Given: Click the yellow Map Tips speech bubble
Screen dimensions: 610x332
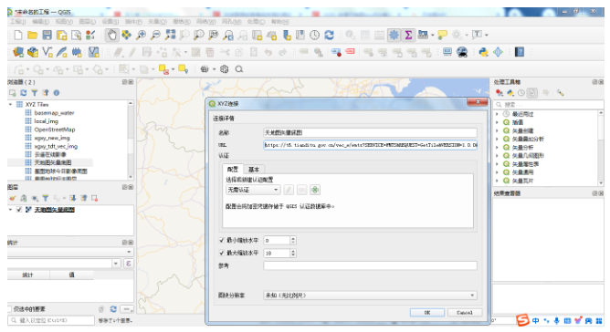Looking at the screenshot, I should (x=442, y=36).
